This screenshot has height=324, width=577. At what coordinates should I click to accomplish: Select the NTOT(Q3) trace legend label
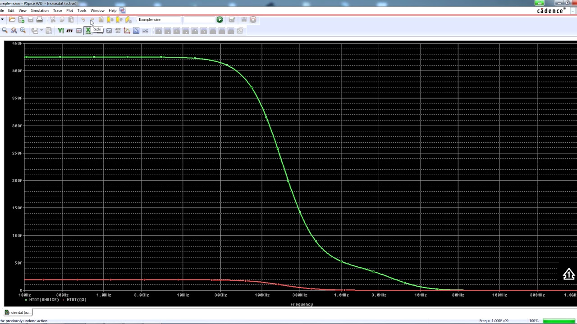(x=76, y=300)
